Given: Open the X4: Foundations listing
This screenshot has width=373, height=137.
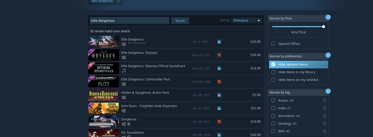Looking at the screenshot, I should tap(176, 133).
